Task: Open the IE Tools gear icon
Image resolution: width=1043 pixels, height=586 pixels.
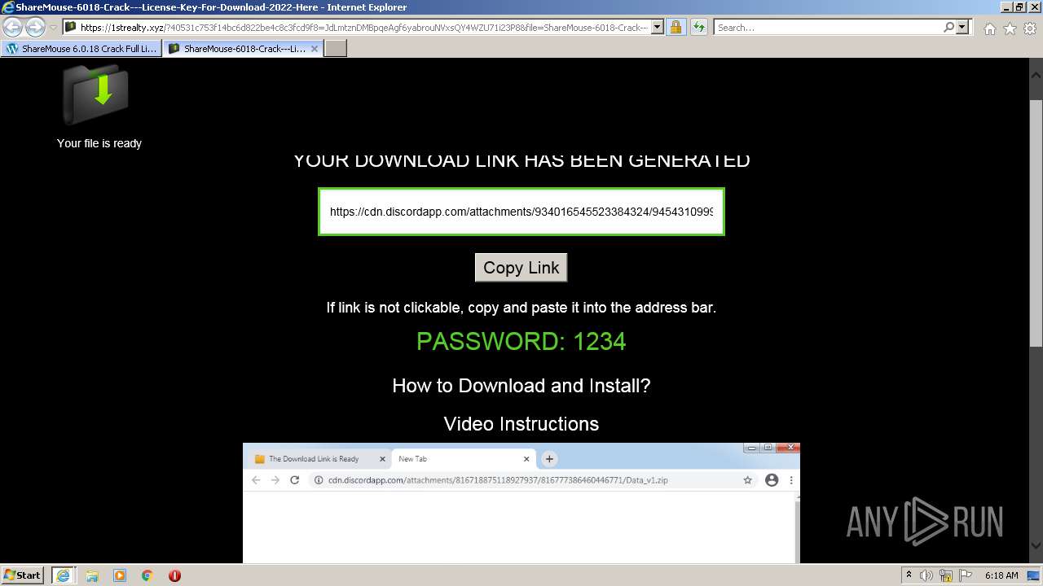Action: [x=1029, y=28]
